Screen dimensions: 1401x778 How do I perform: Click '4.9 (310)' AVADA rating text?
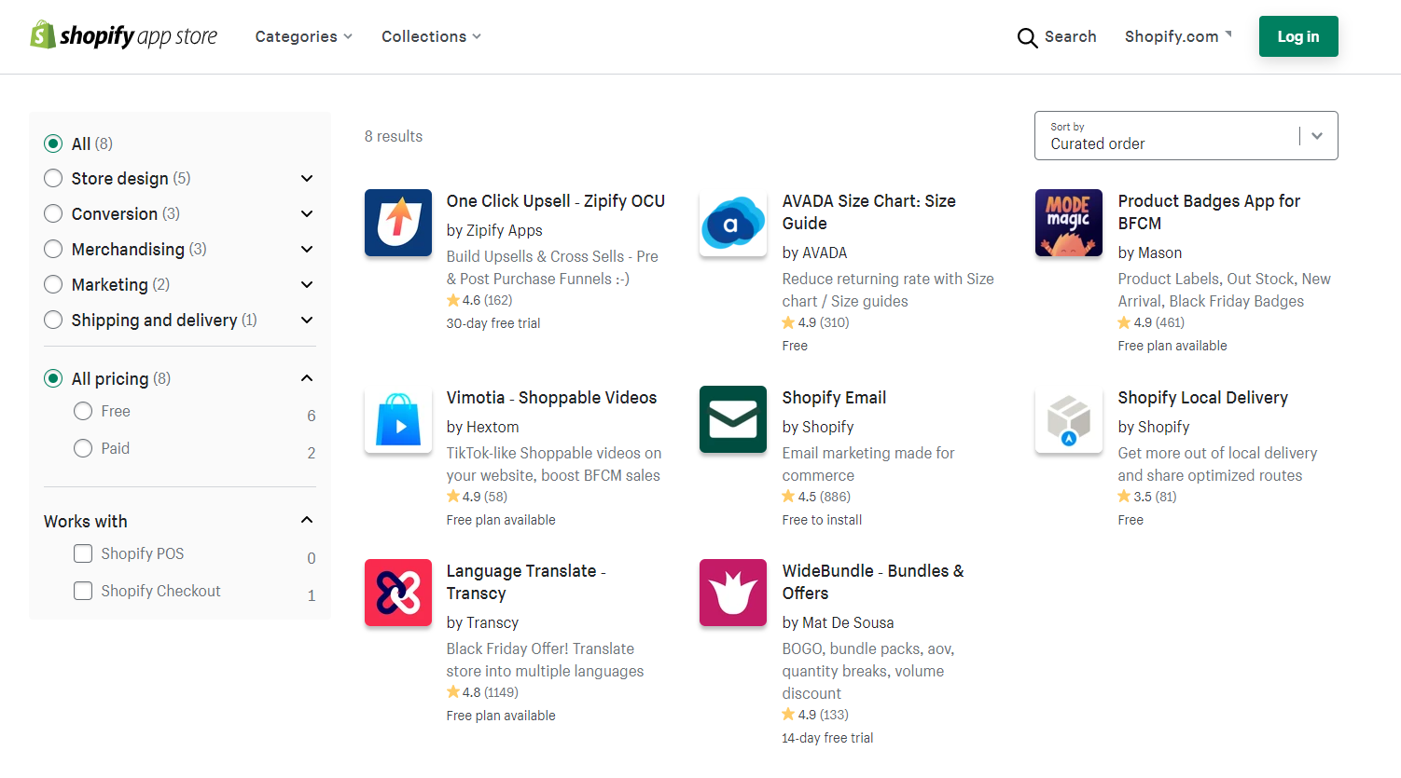(824, 322)
